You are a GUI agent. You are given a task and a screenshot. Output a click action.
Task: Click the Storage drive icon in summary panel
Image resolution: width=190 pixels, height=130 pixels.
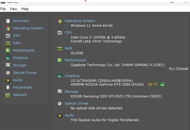click(x=60, y=92)
